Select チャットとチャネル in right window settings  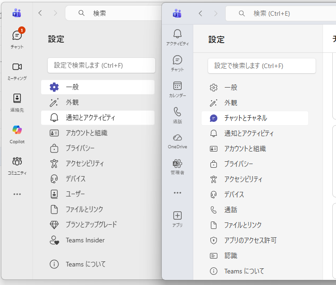255,118
